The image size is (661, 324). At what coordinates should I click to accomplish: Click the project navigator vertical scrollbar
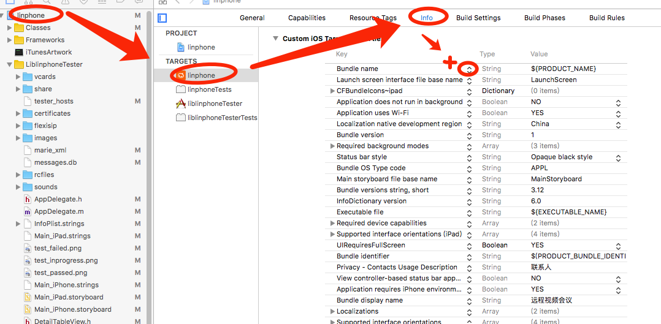tap(148, 168)
